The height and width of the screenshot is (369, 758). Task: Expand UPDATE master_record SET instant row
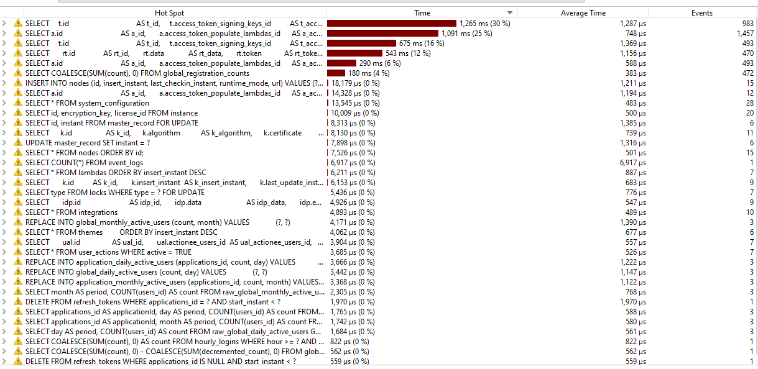click(5, 143)
